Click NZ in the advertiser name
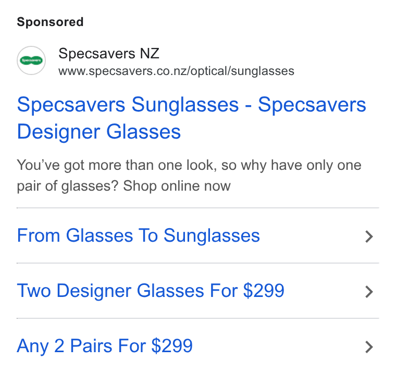396x373 pixels. click(150, 53)
